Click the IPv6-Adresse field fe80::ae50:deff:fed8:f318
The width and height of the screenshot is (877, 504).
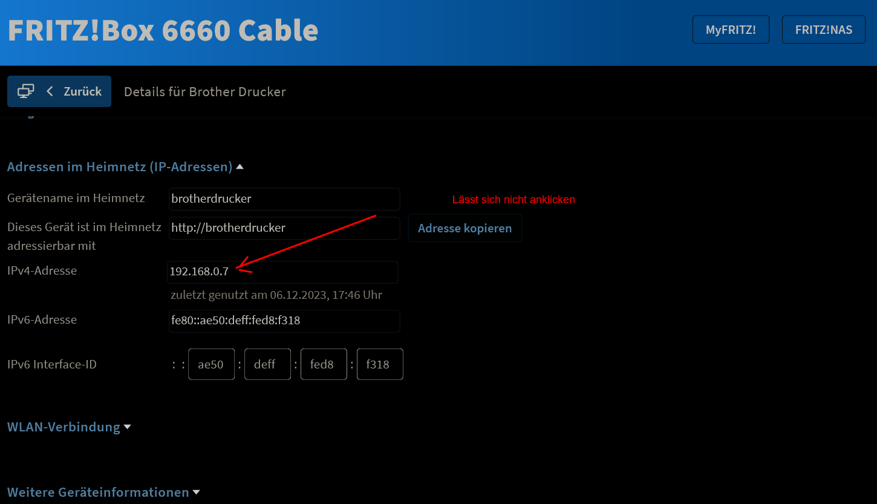284,321
